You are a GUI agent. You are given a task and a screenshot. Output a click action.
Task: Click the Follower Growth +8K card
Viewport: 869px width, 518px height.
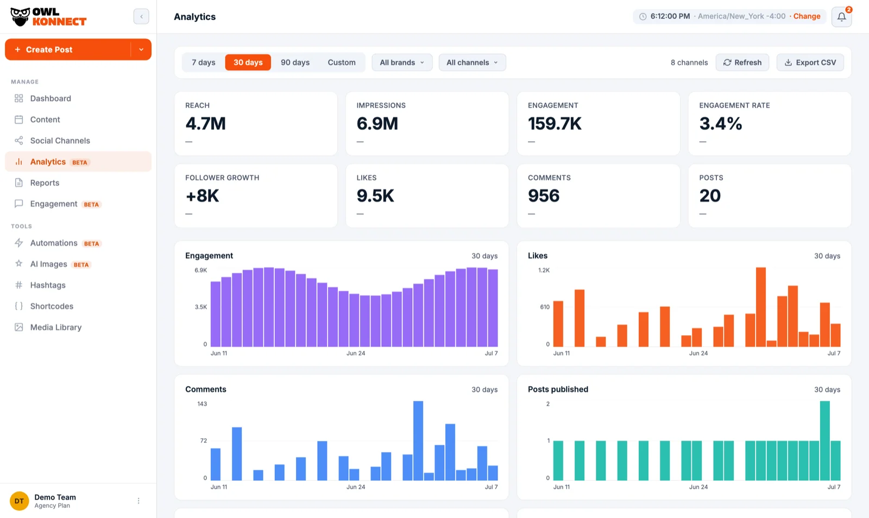tap(256, 196)
